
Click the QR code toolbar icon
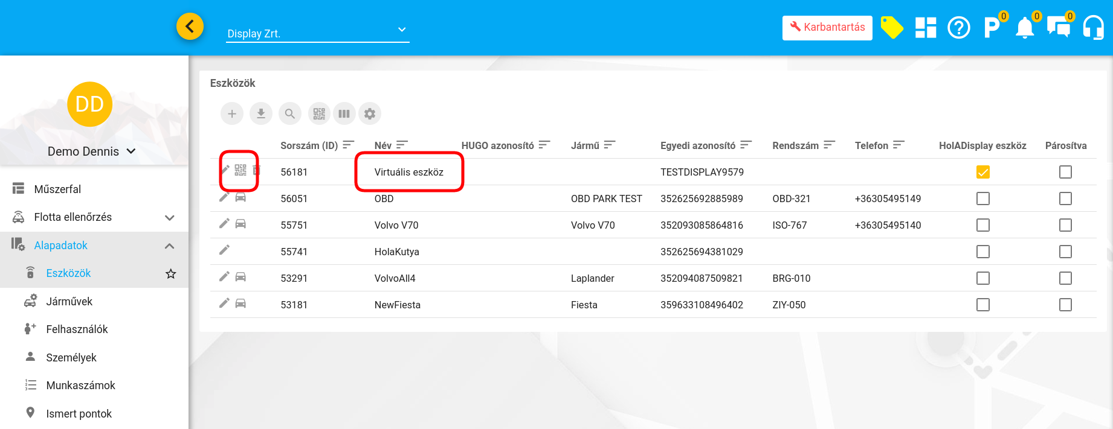tap(319, 113)
